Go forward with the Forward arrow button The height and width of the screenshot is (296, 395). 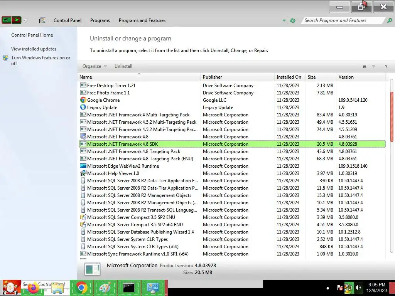click(x=16, y=20)
